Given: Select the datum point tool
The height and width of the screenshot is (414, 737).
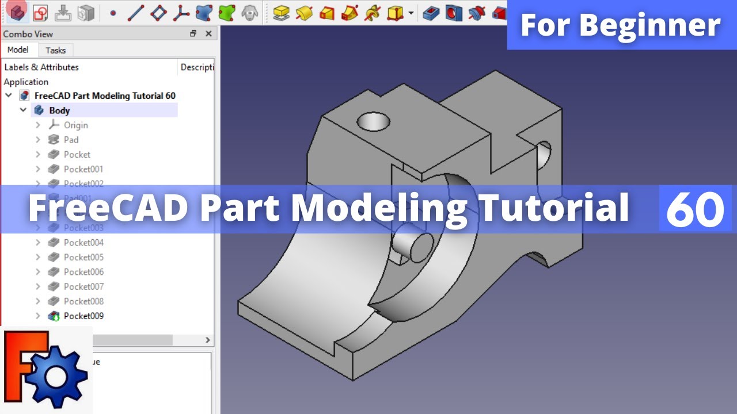Looking at the screenshot, I should [x=113, y=13].
